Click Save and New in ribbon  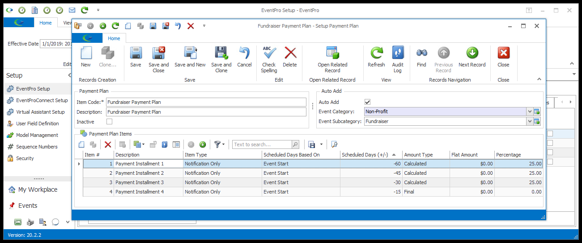click(190, 57)
